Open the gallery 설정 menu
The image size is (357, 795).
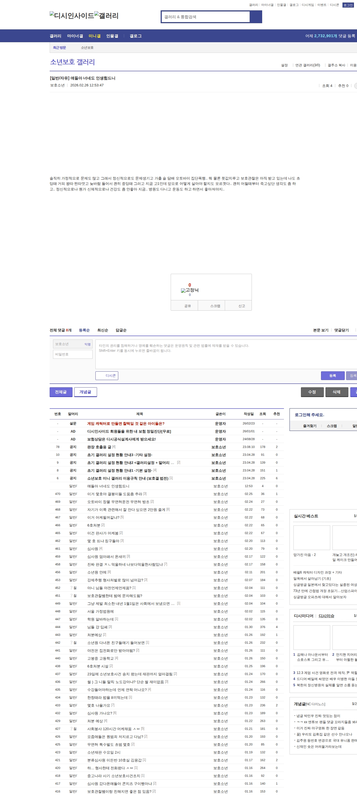pos(284,65)
